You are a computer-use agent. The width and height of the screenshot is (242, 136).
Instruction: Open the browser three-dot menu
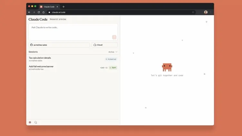click(211, 12)
